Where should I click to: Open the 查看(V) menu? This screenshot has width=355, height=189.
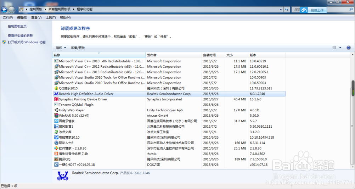coord(36,17)
